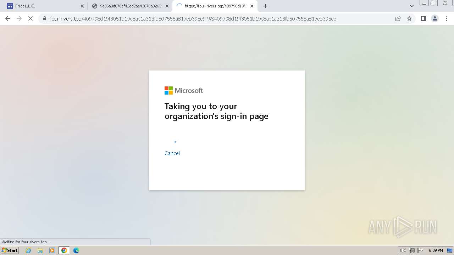This screenshot has width=454, height=255.
Task: Open File Explorer from taskbar
Action: 40,250
